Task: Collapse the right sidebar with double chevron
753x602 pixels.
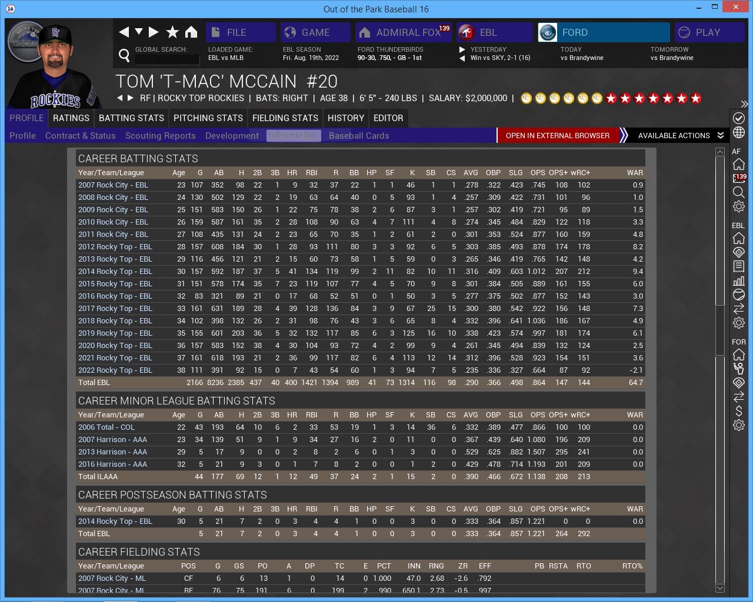Action: click(x=744, y=104)
